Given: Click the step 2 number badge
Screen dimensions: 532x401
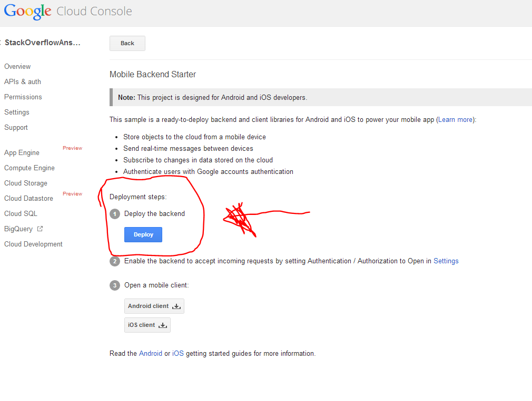Looking at the screenshot, I should point(115,261).
